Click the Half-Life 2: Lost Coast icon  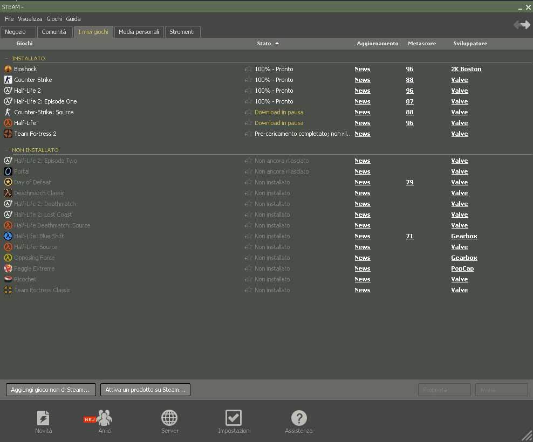coord(8,215)
